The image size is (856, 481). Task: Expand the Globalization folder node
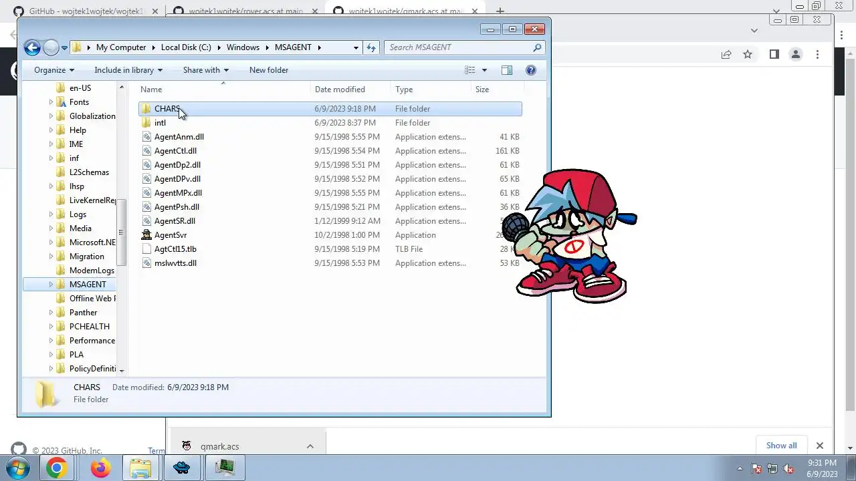click(x=51, y=116)
